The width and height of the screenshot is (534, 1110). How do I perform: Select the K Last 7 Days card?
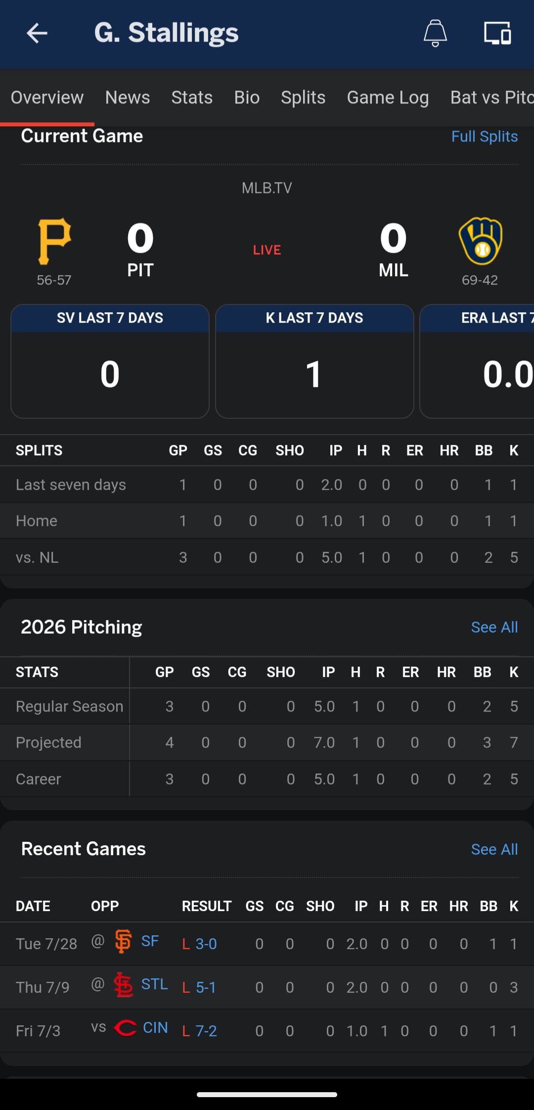pyautogui.click(x=314, y=361)
